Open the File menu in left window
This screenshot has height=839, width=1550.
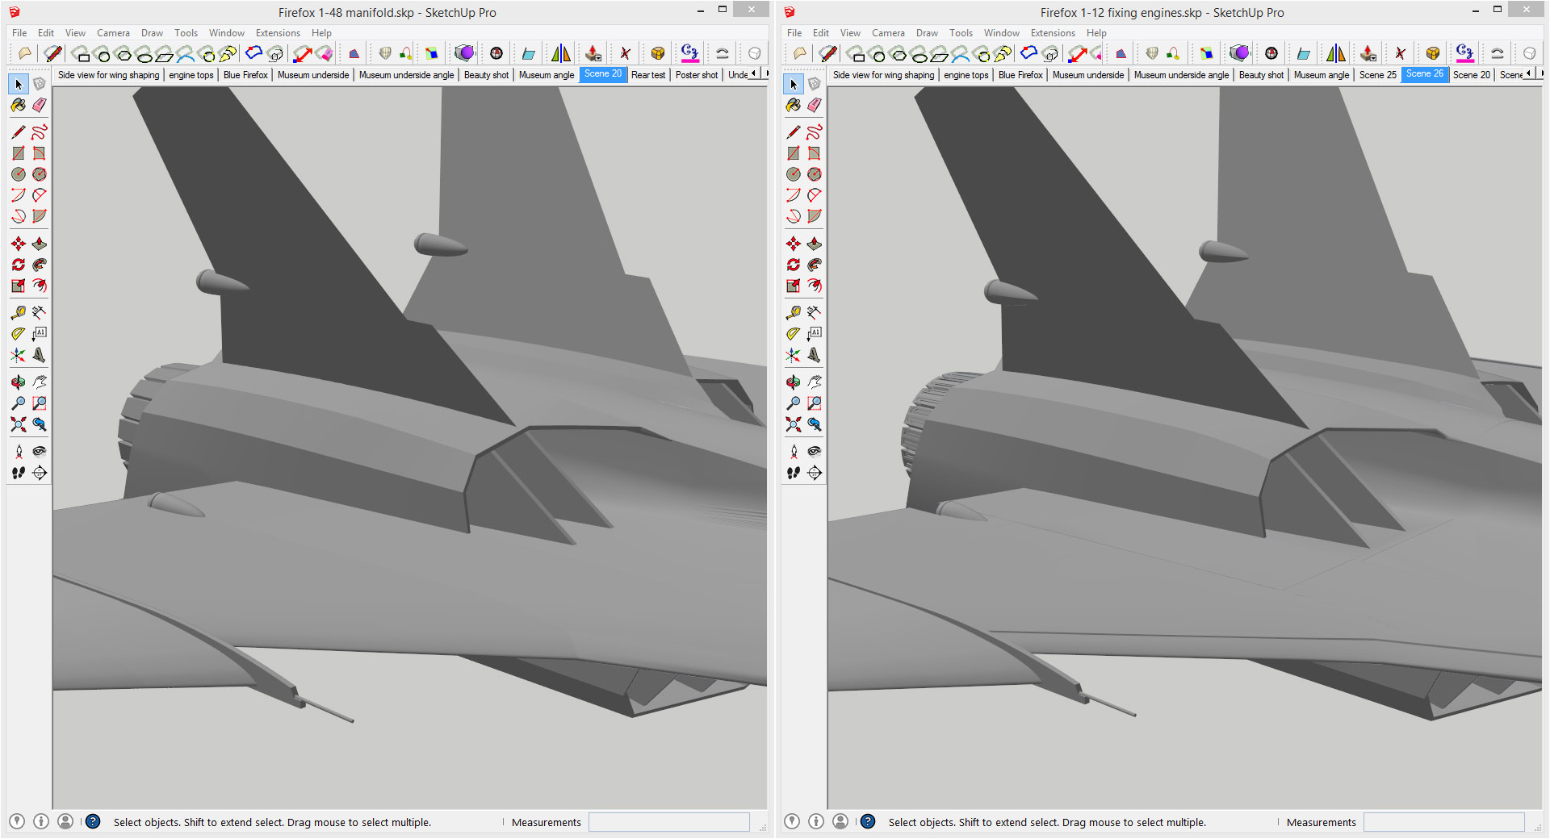pyautogui.click(x=19, y=33)
